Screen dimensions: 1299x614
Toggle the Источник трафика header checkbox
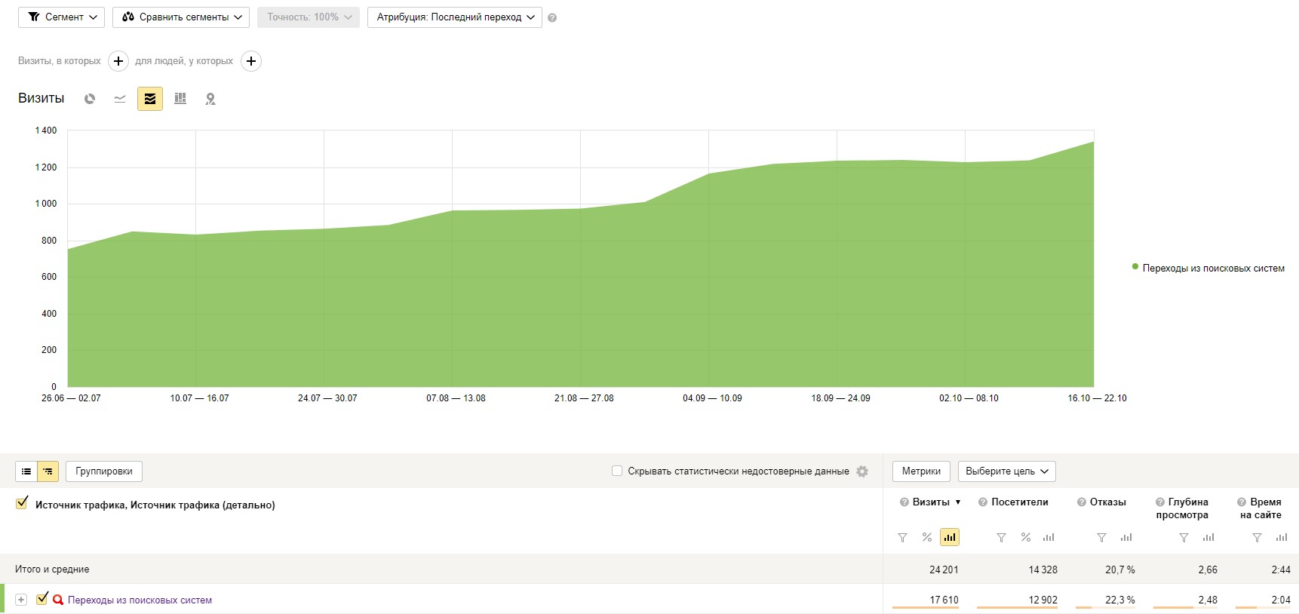pos(22,504)
